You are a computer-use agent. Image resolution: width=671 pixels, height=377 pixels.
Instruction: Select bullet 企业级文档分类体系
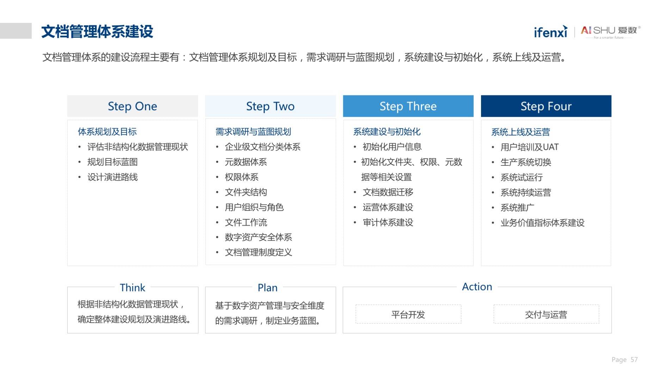263,147
